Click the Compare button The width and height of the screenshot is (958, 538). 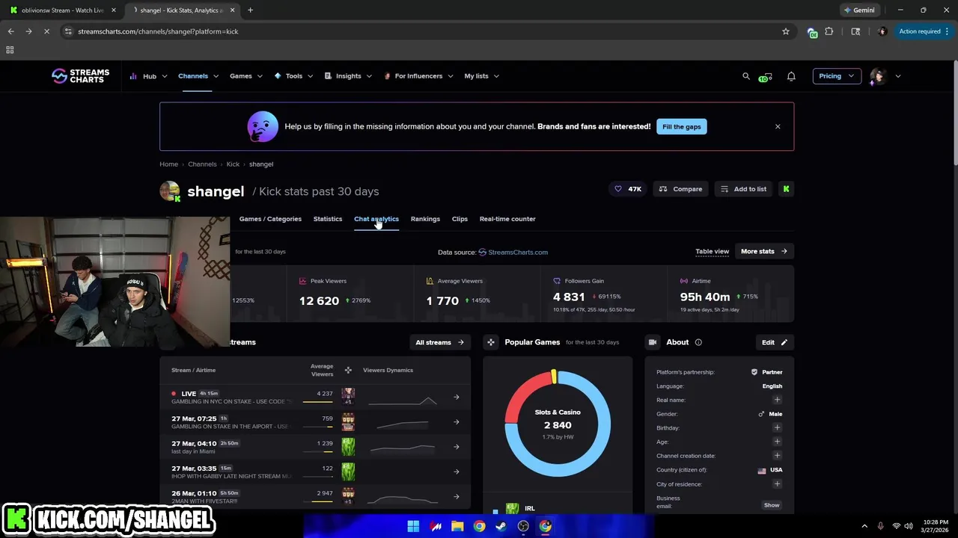[x=681, y=189]
